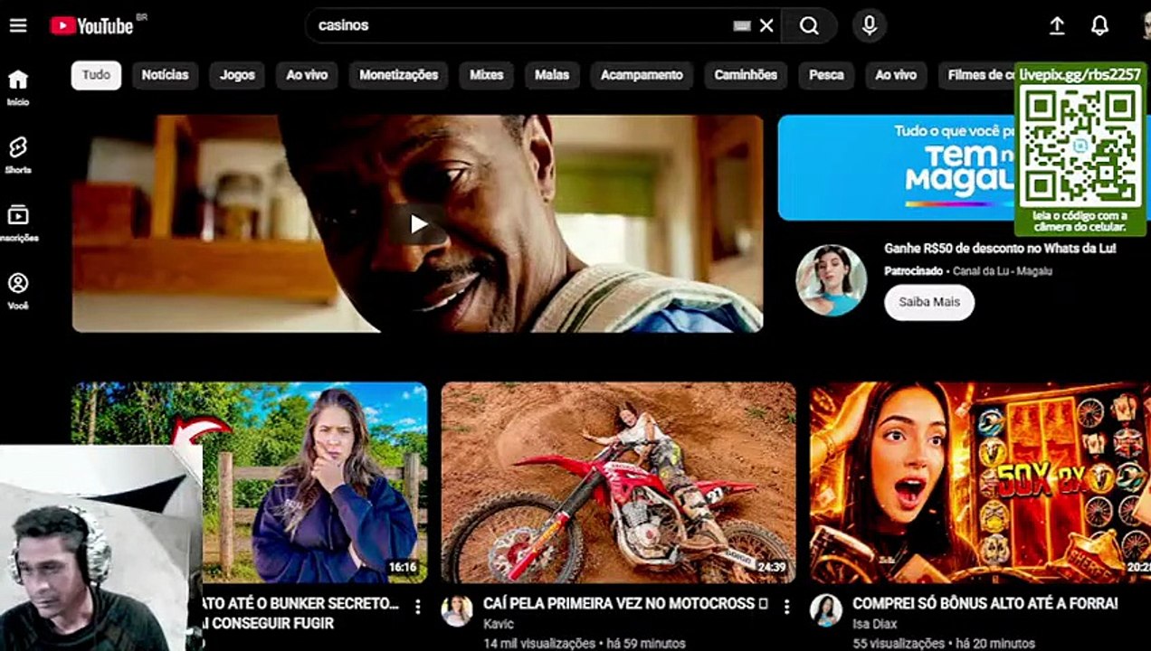Image resolution: width=1151 pixels, height=651 pixels.
Task: Open the upload video icon
Action: click(1057, 26)
